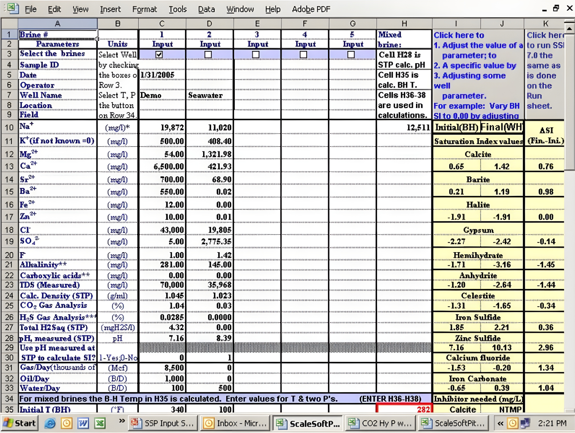The image size is (575, 433).
Task: Expand the quick launch overflow chevron
Action: 122,421
